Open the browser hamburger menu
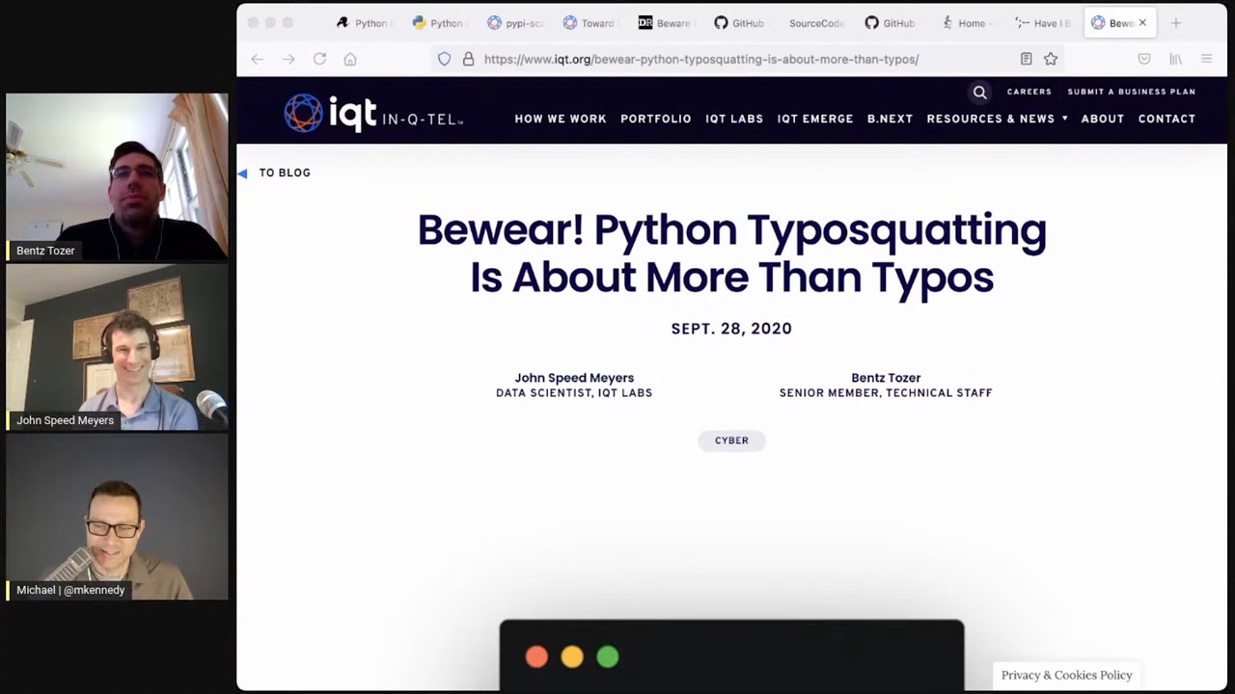The image size is (1235, 694). click(1206, 59)
